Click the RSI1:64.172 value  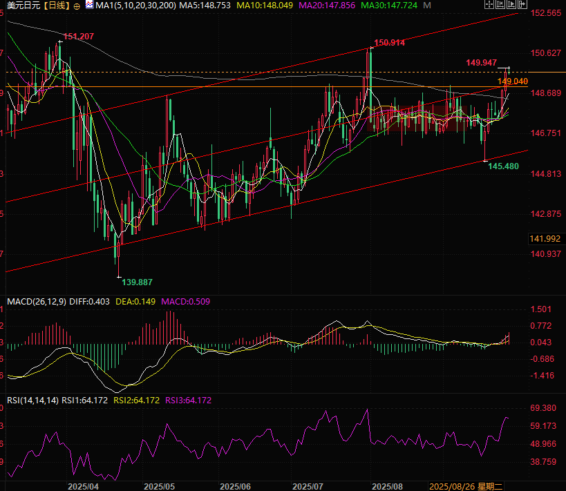coord(85,401)
